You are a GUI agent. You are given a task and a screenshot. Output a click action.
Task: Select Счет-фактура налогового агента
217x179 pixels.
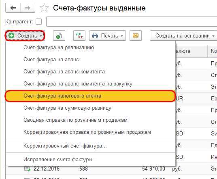(x=91, y=96)
